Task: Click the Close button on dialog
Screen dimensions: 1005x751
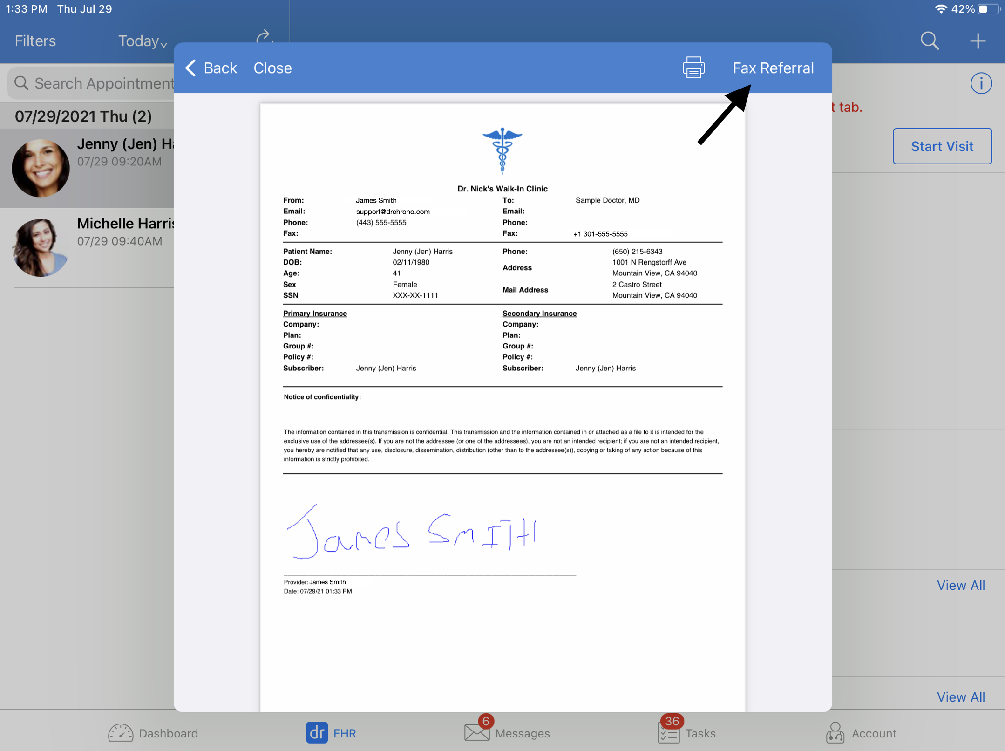Action: click(272, 68)
